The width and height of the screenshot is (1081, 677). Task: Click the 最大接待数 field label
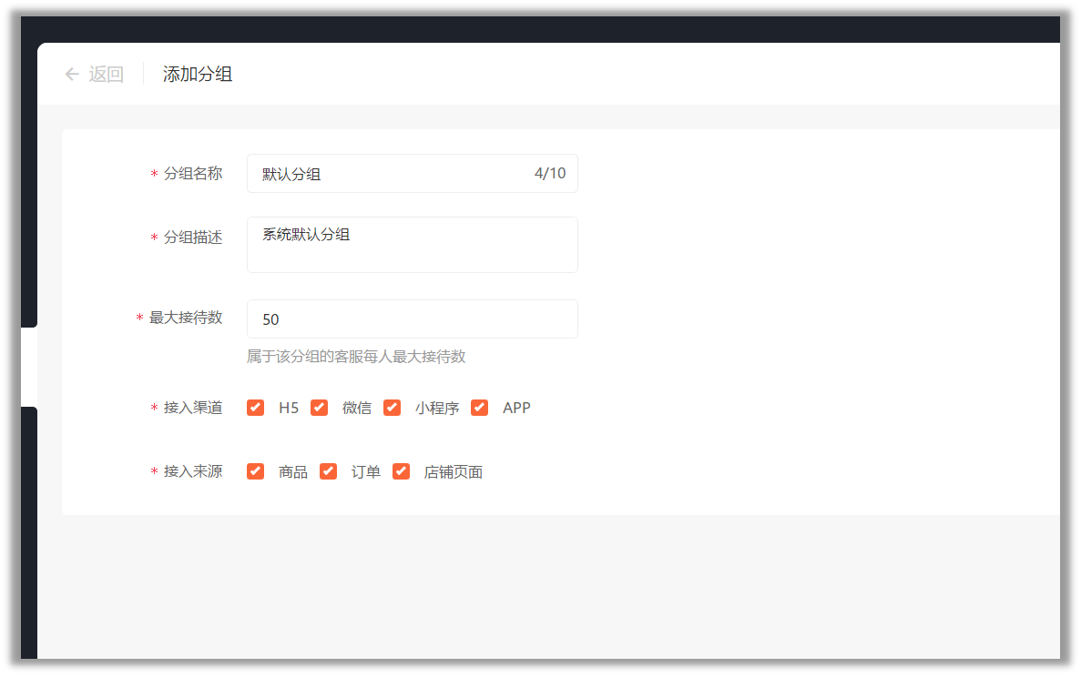point(186,318)
